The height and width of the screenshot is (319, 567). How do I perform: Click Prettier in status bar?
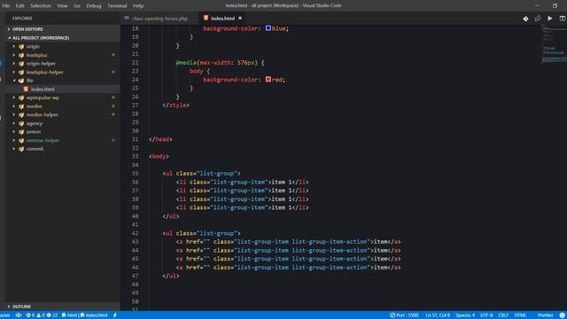pos(546,315)
